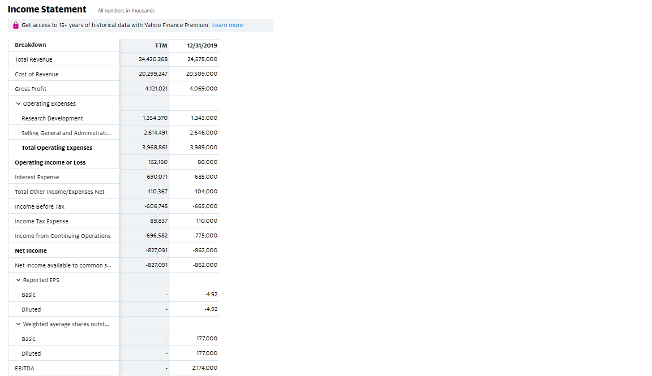Collapse the Operating Expenses section chevron
Image resolution: width=652 pixels, height=376 pixels.
[18, 103]
